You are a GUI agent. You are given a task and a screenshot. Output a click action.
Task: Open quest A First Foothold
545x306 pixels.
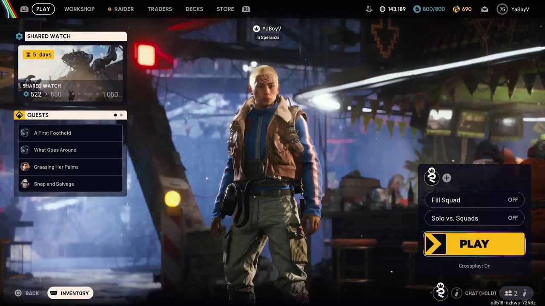pyautogui.click(x=70, y=133)
